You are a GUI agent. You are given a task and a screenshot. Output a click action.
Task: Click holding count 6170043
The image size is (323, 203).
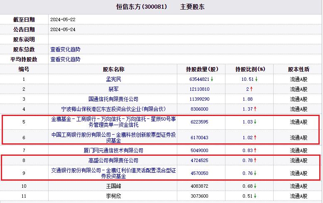pyautogui.click(x=199, y=138)
